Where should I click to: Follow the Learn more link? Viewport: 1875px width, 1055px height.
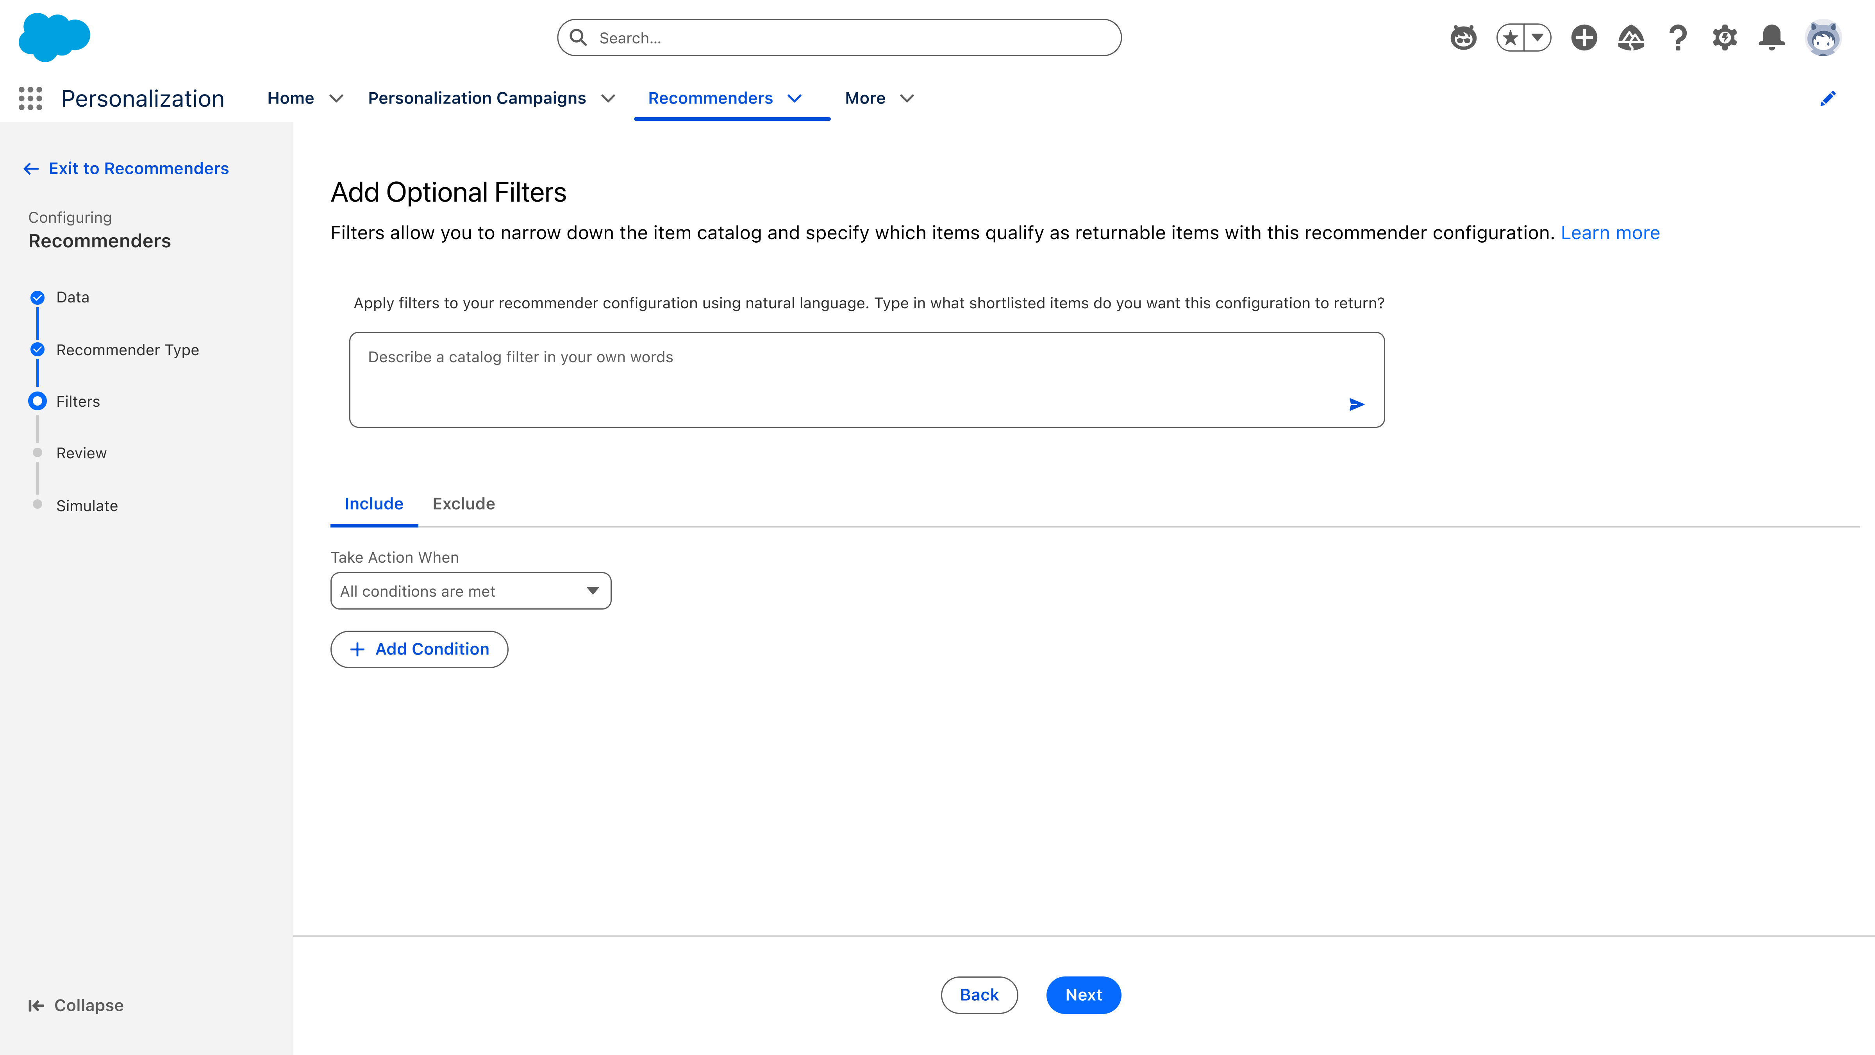pos(1610,233)
